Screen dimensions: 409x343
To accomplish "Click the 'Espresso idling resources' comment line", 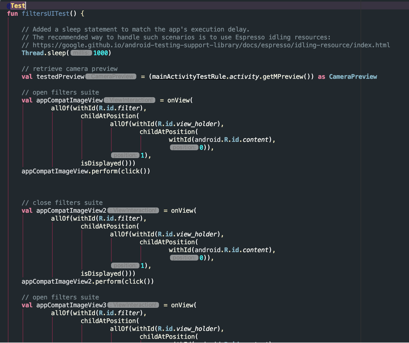I will click(176, 37).
